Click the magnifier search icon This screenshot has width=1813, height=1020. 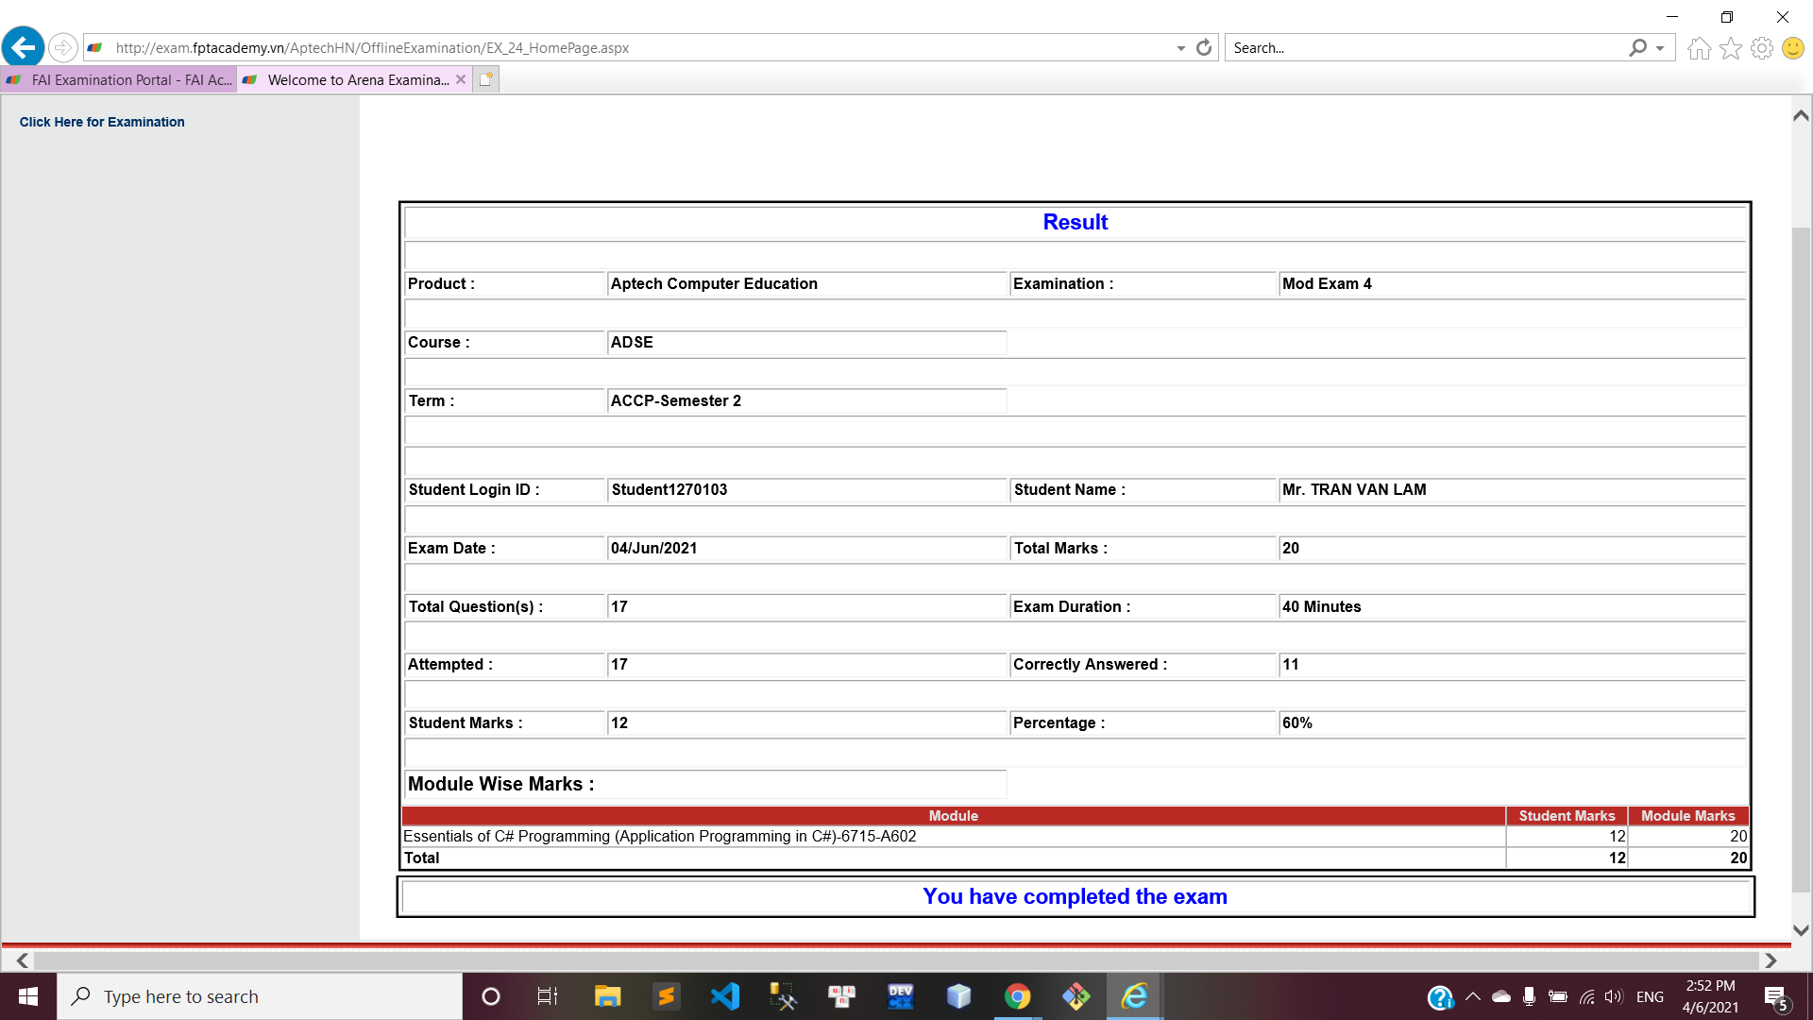point(1638,48)
